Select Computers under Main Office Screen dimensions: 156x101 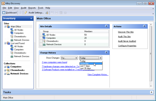(x=19, y=33)
